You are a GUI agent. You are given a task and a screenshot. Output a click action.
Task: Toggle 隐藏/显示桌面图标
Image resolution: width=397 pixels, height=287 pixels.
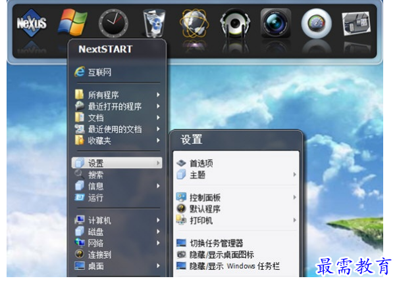[x=236, y=254]
